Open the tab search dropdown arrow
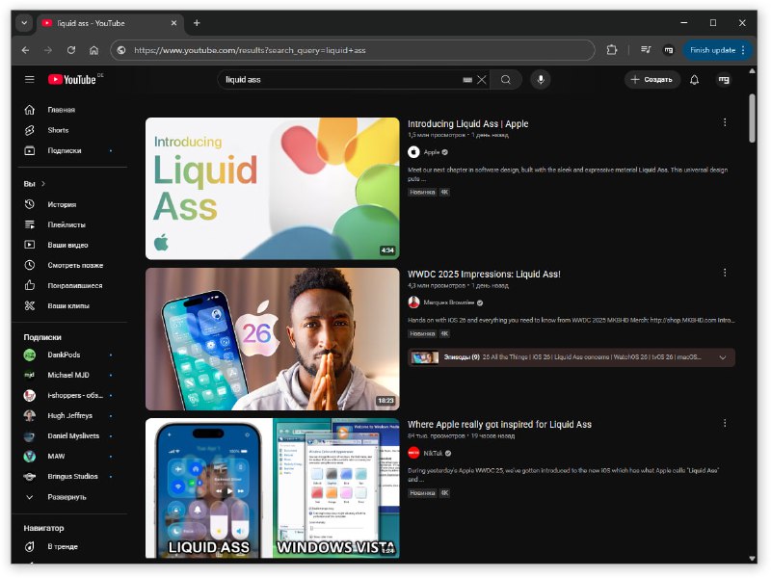 [24, 23]
